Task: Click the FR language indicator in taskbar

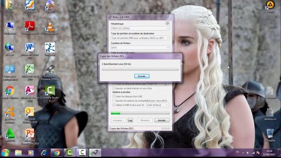Action: coord(238,152)
